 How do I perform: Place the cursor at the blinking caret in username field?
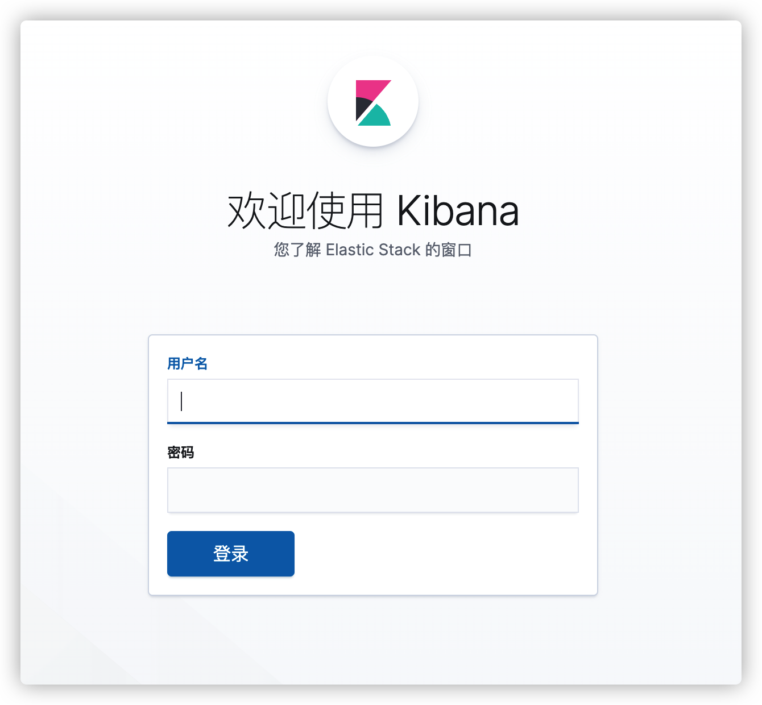click(x=181, y=401)
